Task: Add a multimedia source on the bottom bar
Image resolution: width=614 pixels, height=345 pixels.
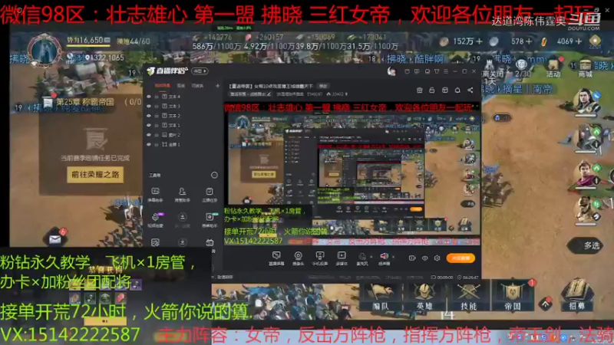Action: click(342, 258)
